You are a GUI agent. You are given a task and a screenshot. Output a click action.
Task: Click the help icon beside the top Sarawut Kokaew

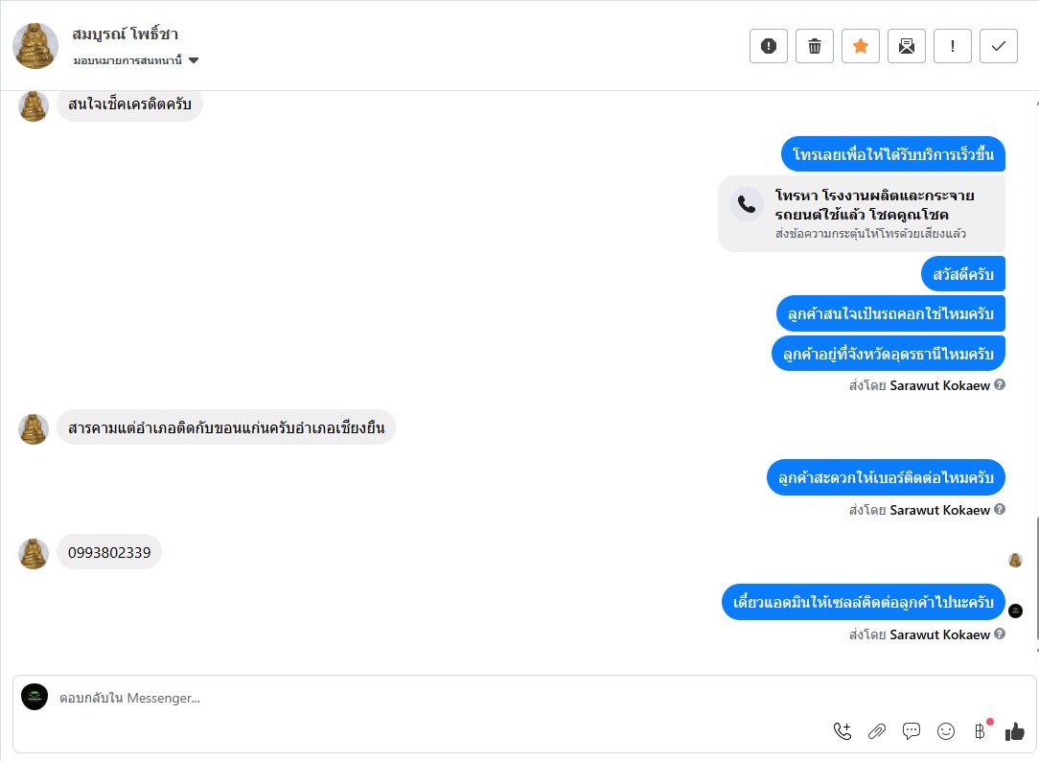tap(1000, 385)
